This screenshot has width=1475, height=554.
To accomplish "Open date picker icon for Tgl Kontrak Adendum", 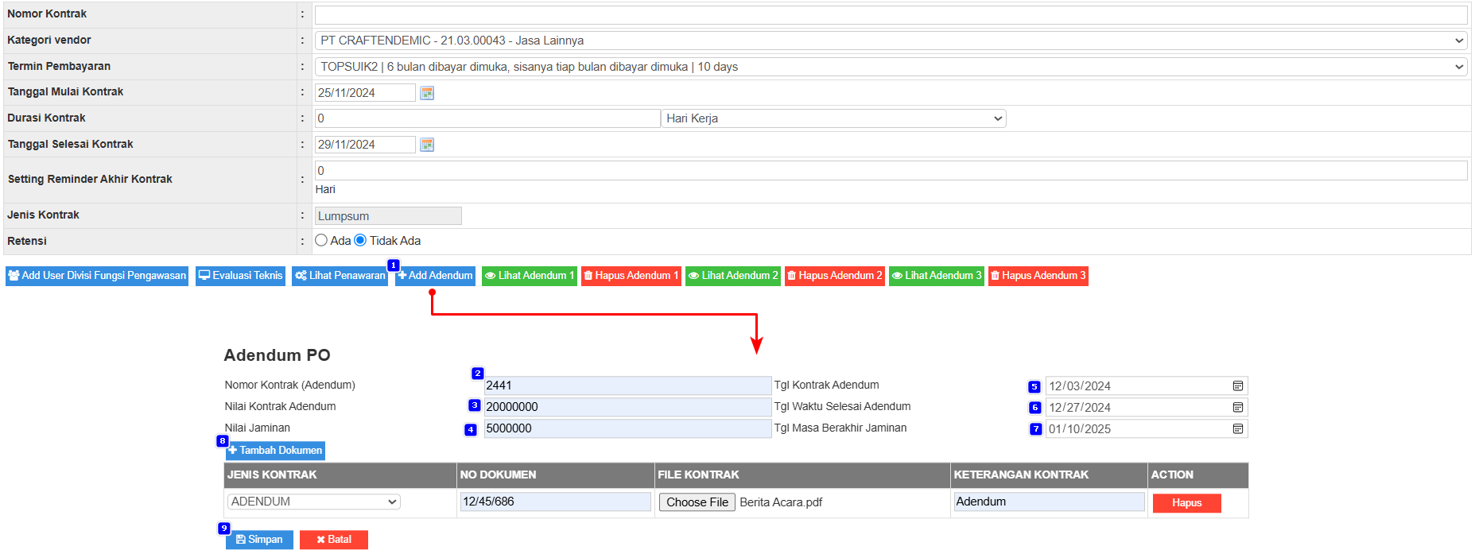I will [1238, 385].
